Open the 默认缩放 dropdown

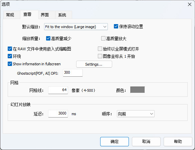coord(76,27)
